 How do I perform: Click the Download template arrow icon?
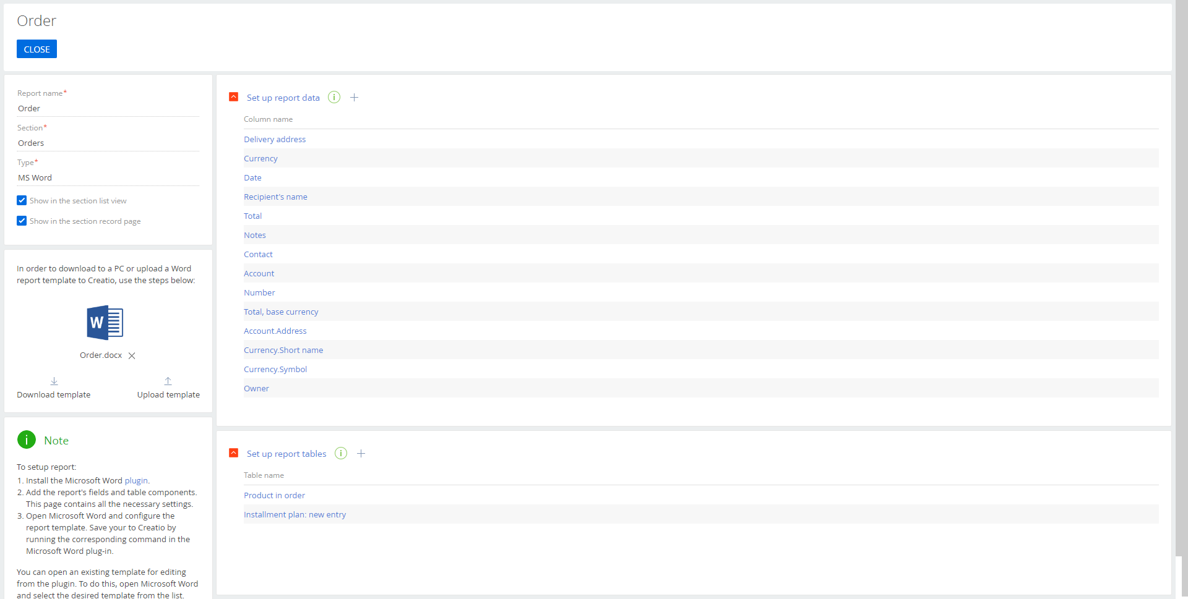pyautogui.click(x=54, y=381)
